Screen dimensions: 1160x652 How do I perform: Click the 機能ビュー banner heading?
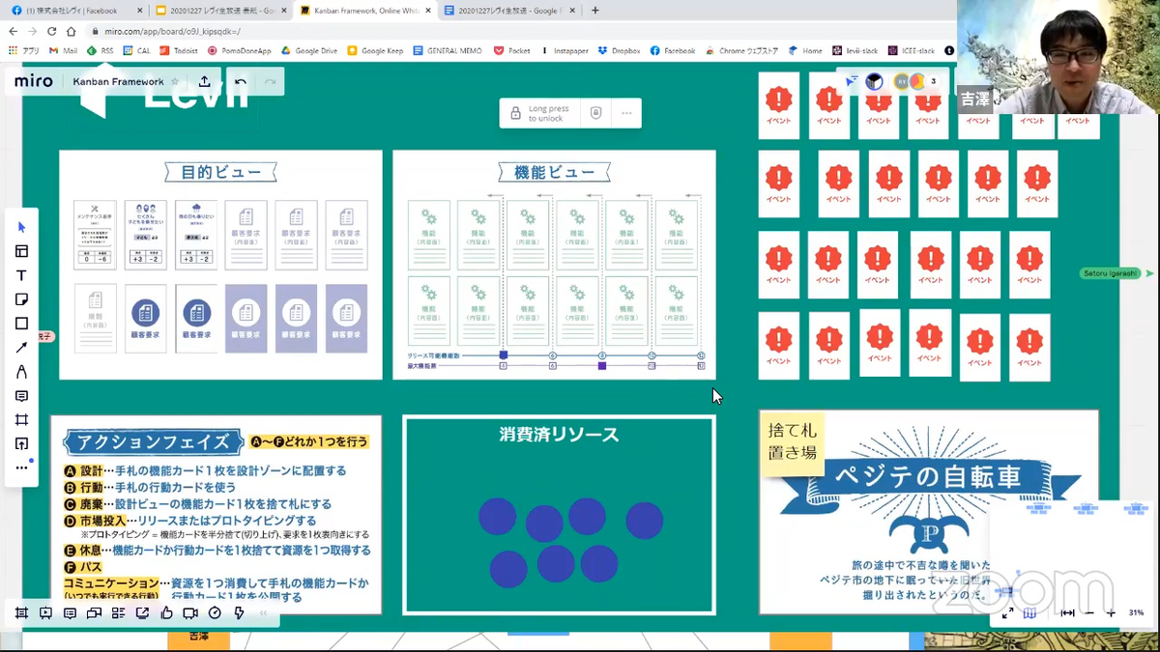555,173
